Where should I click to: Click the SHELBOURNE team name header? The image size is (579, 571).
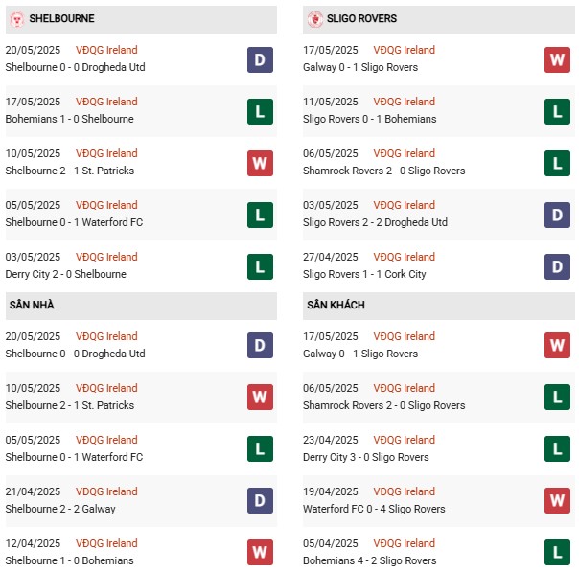61,18
